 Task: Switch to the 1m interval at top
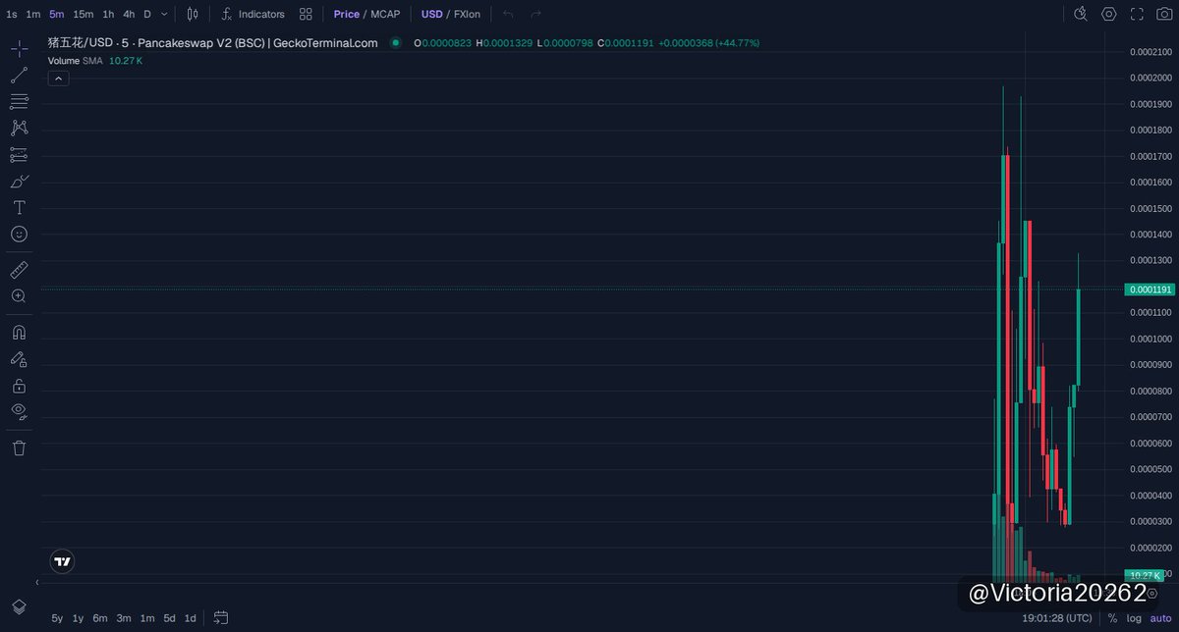(x=33, y=14)
